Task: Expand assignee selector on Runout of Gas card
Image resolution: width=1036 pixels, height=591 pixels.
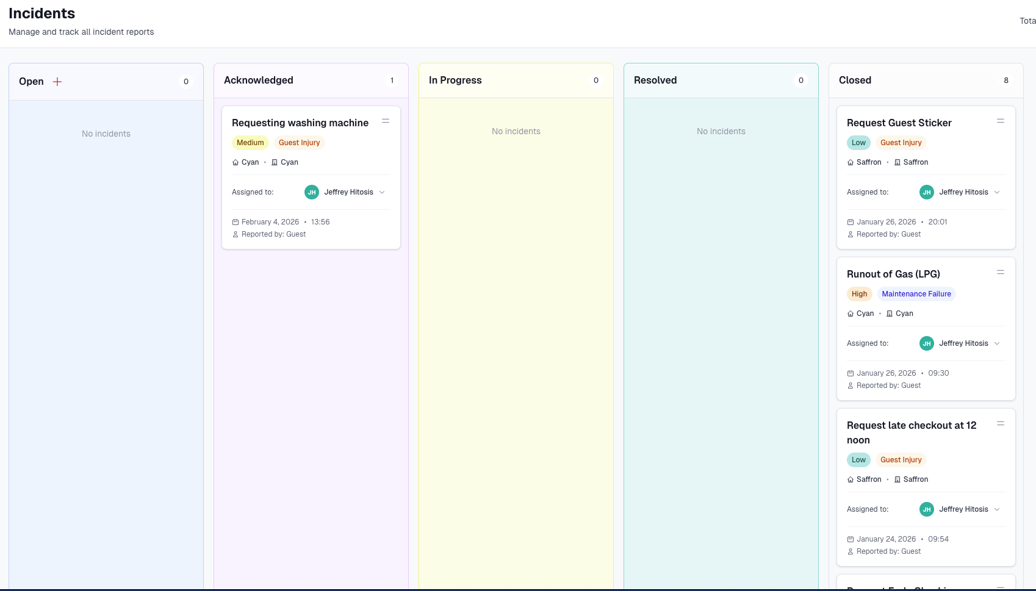Action: click(x=998, y=343)
